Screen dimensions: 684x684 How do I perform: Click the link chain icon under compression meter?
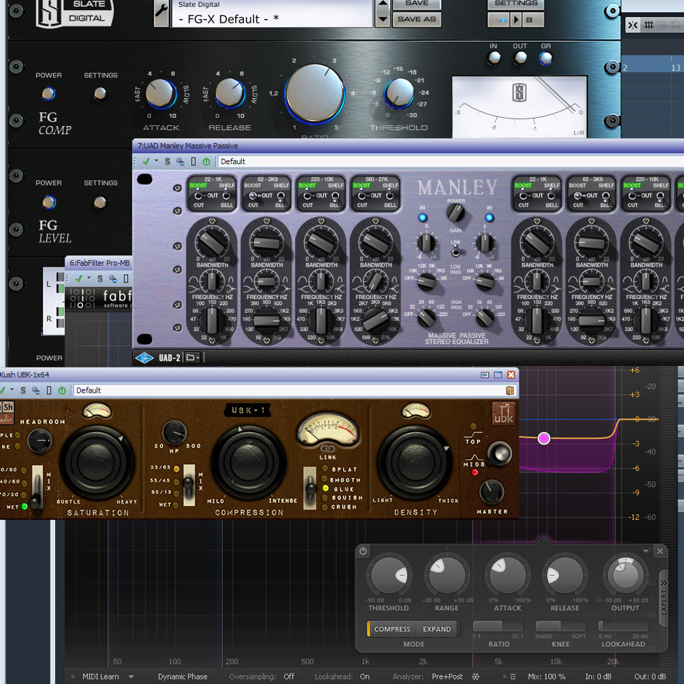point(327,449)
